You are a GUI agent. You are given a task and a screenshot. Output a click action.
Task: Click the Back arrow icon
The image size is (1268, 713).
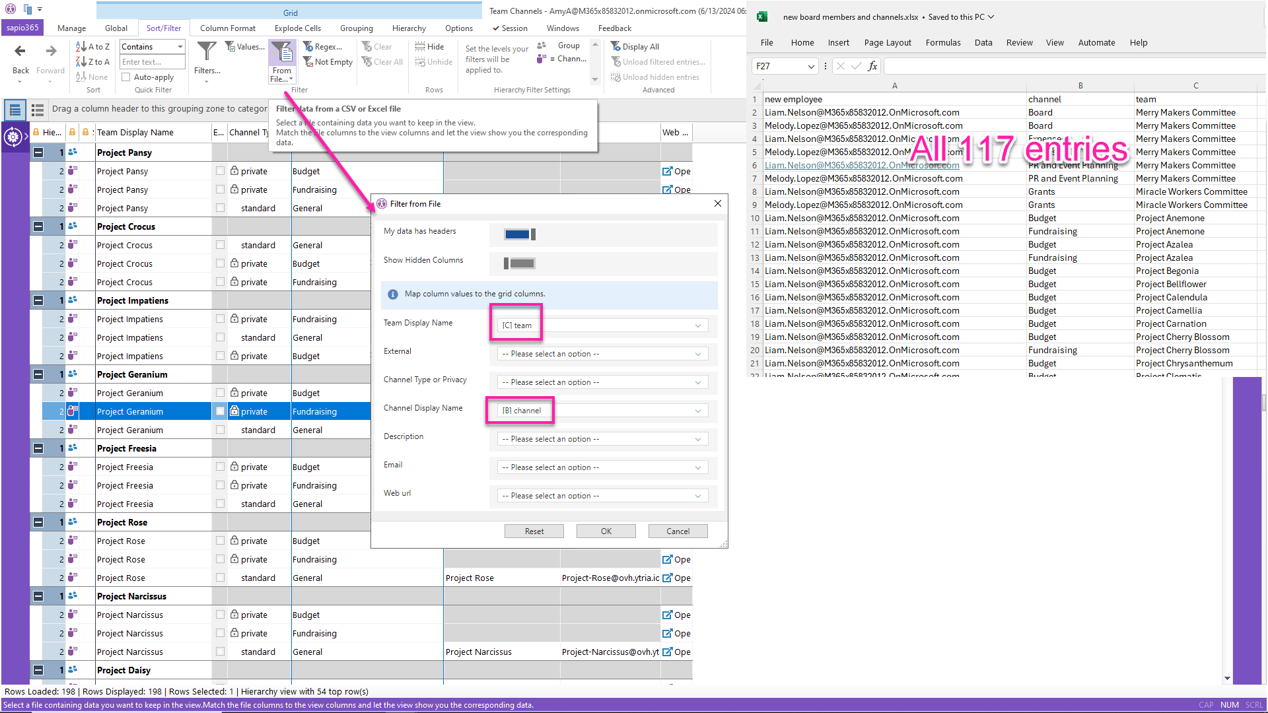[x=20, y=51]
